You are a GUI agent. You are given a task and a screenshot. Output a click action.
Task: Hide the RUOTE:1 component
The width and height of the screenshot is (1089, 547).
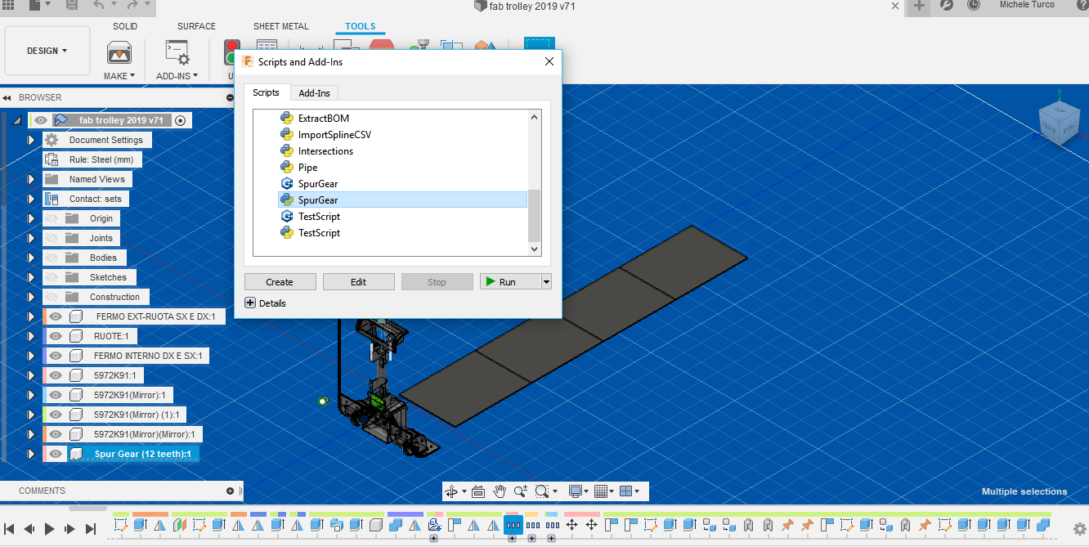(56, 336)
